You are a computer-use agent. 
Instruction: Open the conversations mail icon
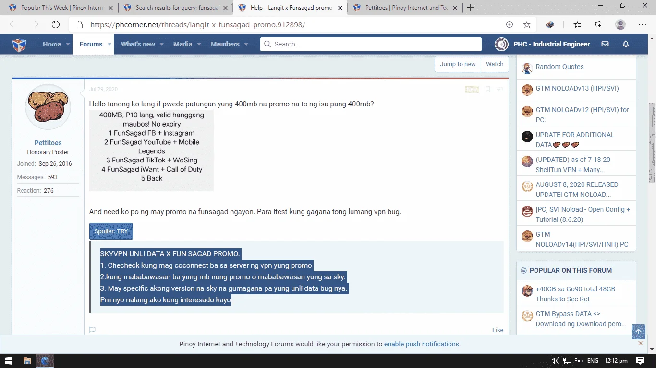coord(605,44)
